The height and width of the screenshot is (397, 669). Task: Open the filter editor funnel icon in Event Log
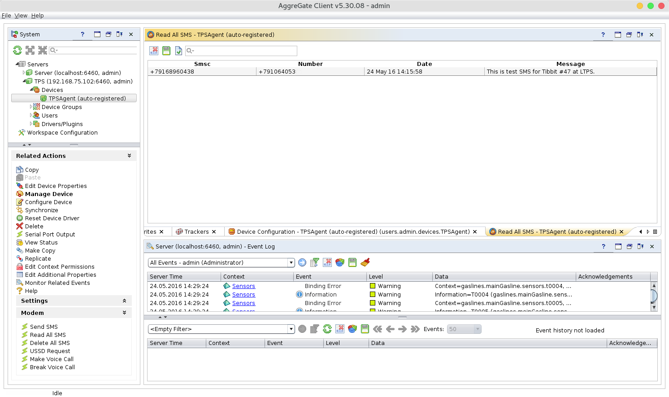[x=315, y=262]
